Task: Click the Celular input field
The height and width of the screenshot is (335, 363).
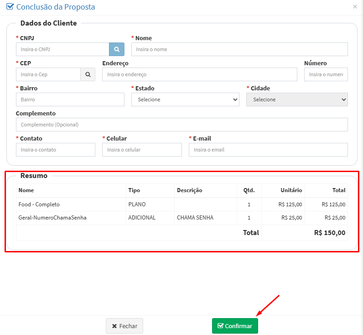Action: pos(142,150)
